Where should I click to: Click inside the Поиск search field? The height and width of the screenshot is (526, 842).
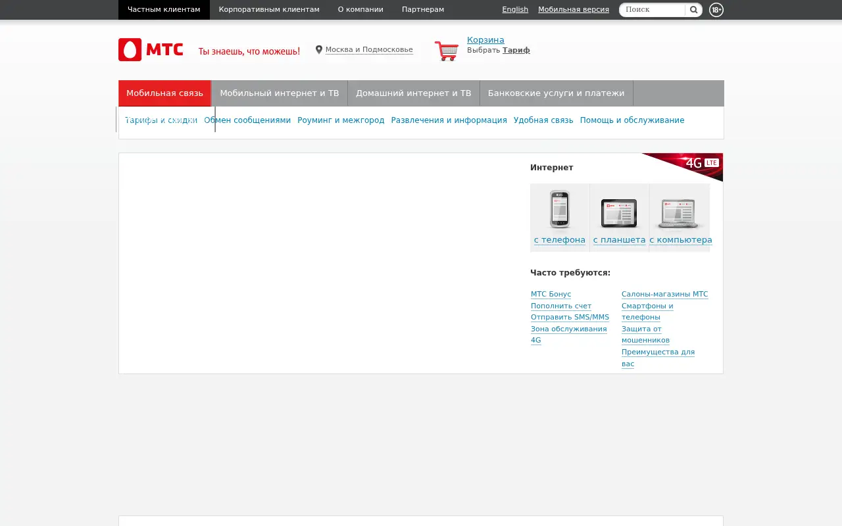[653, 10]
